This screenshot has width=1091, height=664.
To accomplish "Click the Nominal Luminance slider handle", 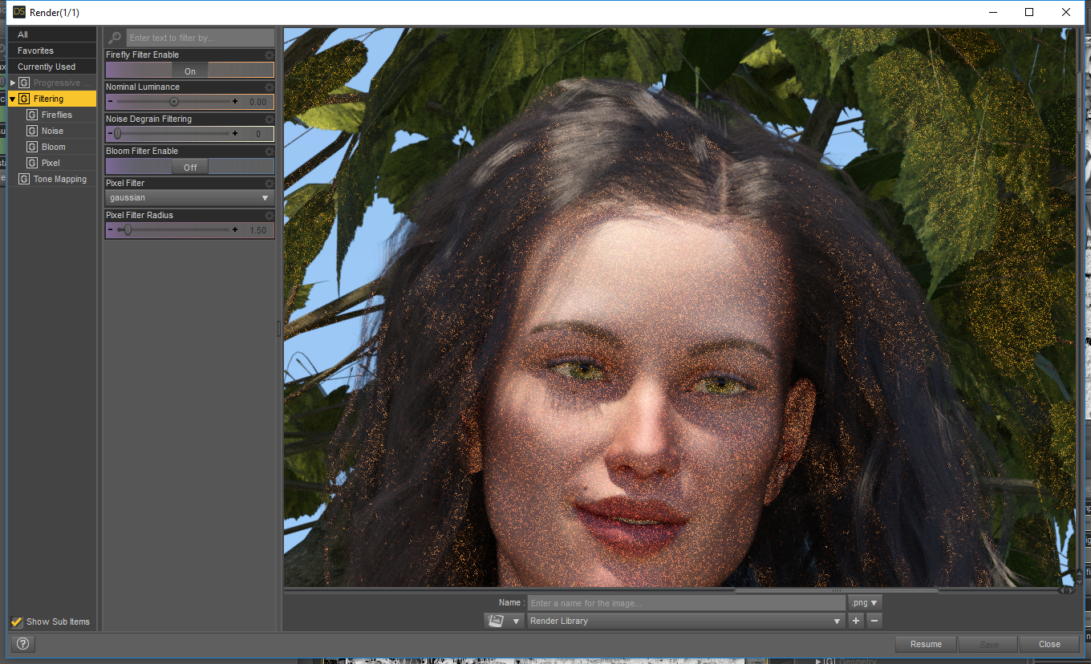I will tap(174, 102).
